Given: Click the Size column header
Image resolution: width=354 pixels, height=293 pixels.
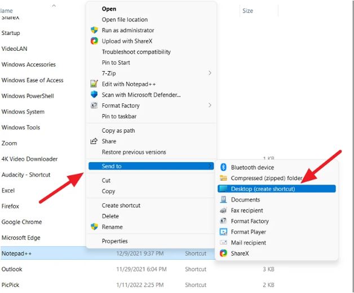Looking at the screenshot, I should 247,11.
